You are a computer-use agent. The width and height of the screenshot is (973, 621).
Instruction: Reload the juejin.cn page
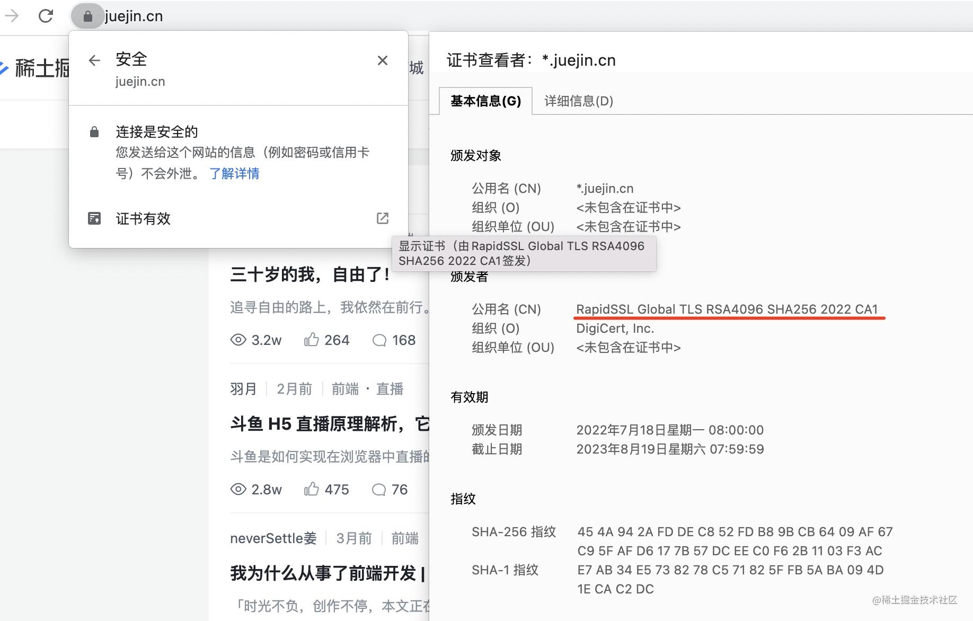(x=46, y=16)
